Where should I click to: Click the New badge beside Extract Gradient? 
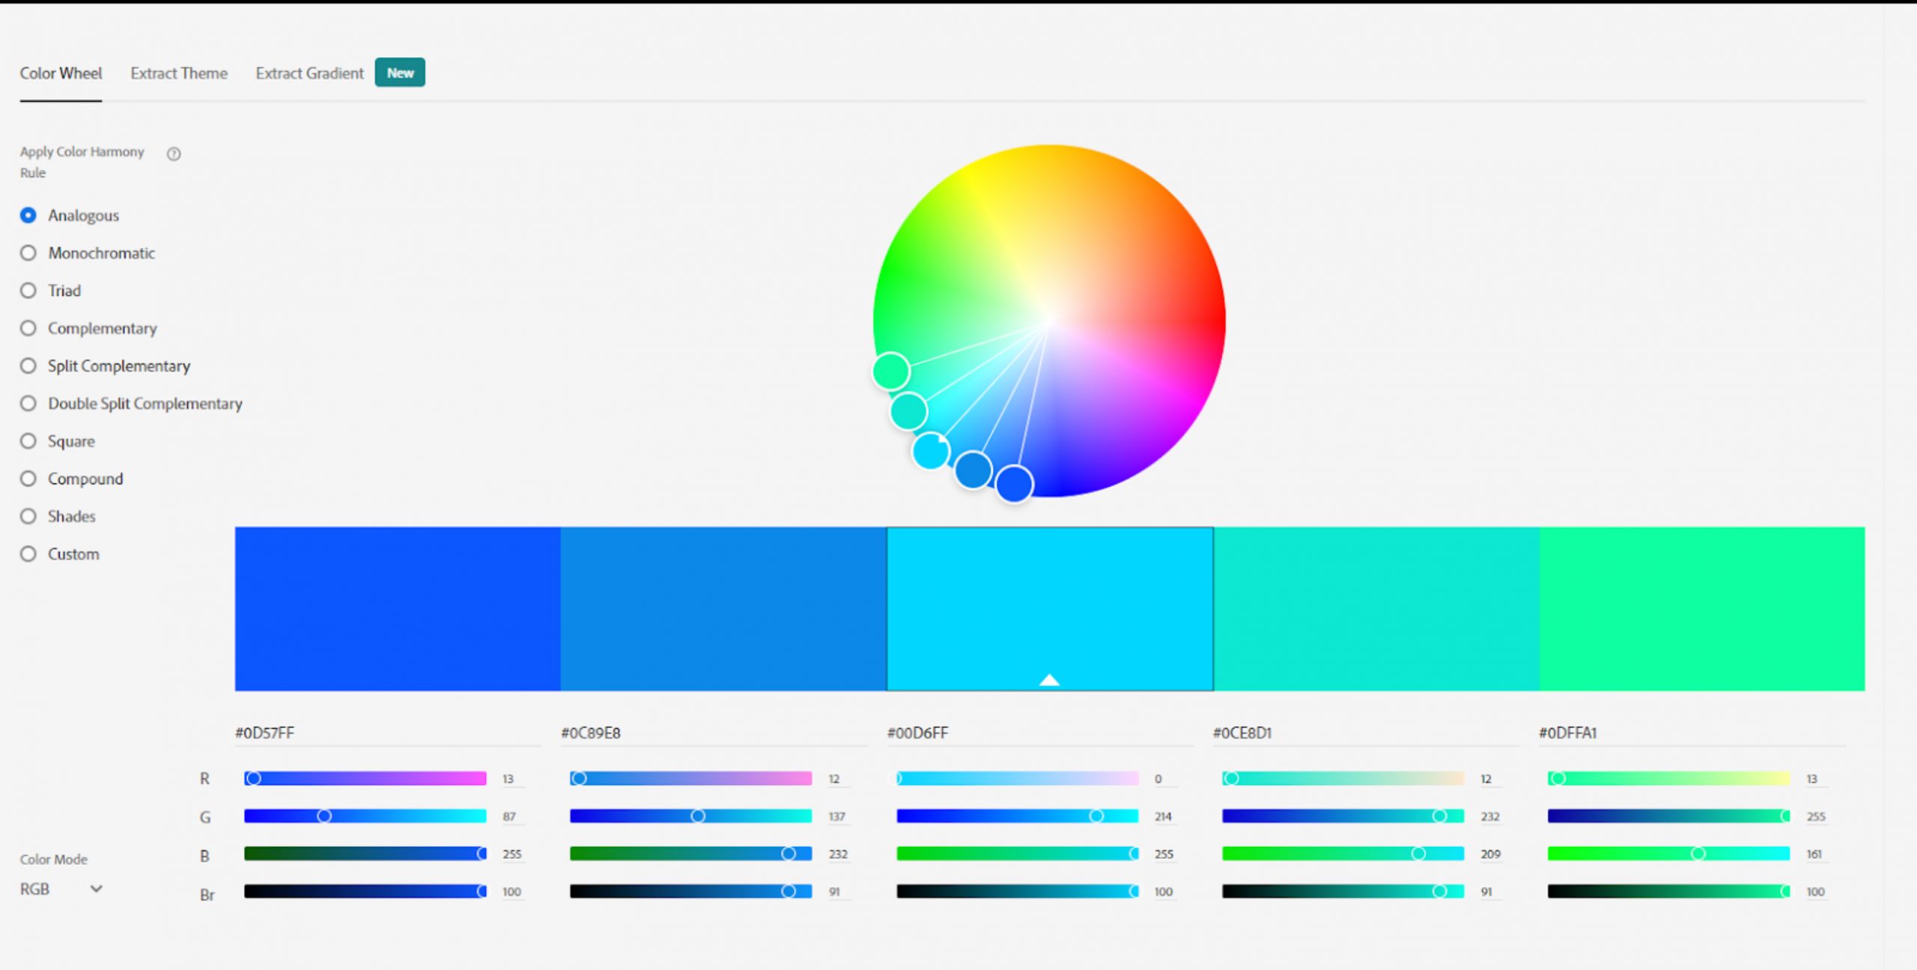point(400,73)
